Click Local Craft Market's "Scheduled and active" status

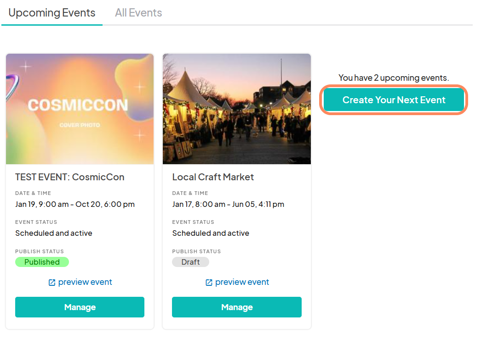click(211, 233)
